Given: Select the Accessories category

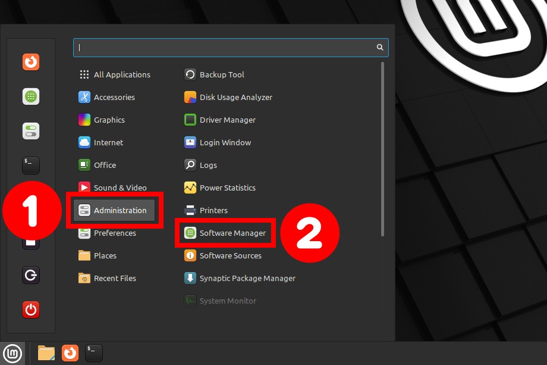Looking at the screenshot, I should click(115, 97).
